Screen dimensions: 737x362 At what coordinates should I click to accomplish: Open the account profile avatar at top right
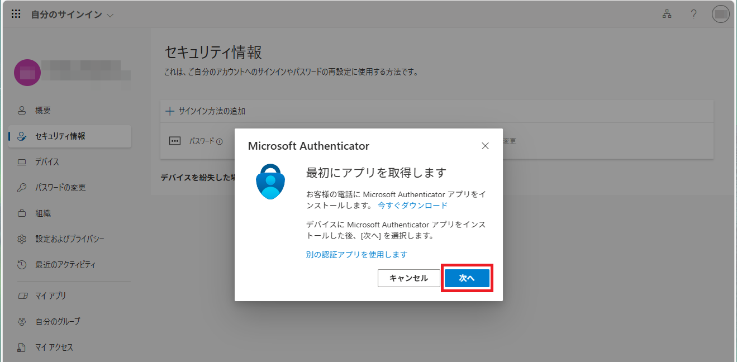point(721,15)
